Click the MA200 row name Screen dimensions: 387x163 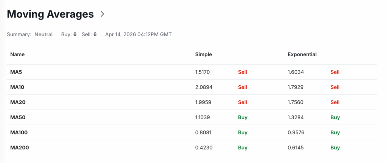[20, 148]
